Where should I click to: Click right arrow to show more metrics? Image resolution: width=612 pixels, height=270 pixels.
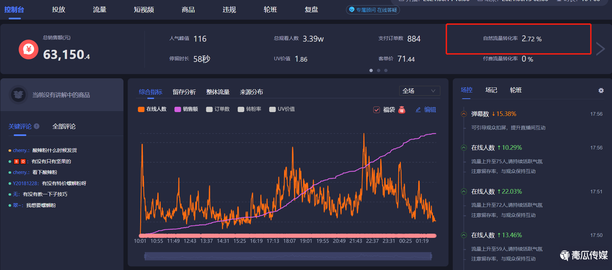(600, 49)
